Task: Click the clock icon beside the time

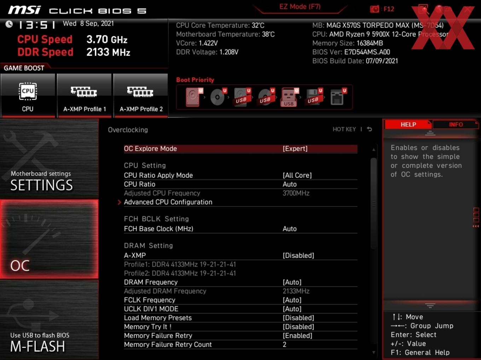Action: (x=9, y=24)
